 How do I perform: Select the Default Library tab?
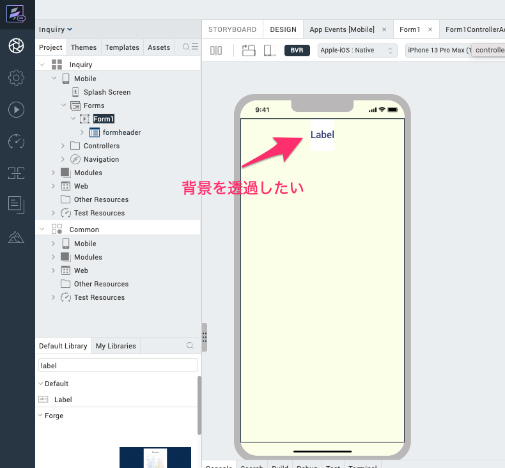point(63,346)
